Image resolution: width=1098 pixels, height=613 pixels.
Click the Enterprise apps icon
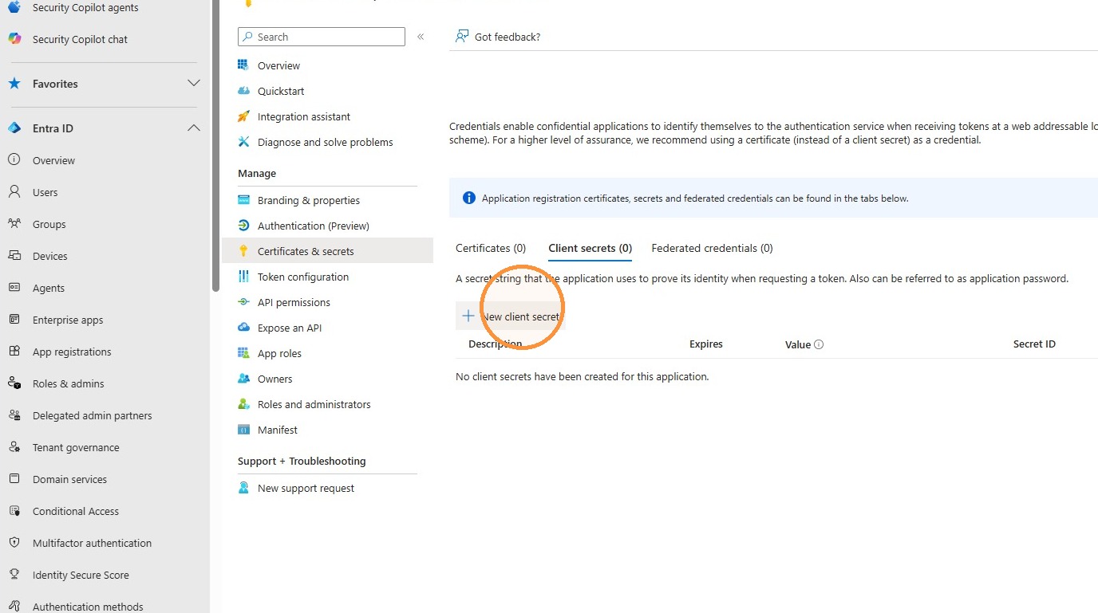(14, 320)
